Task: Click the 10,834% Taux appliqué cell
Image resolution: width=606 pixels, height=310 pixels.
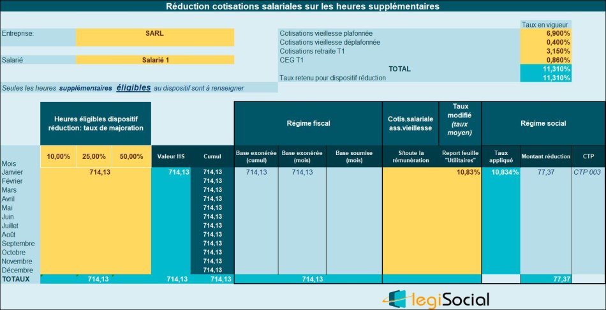Action: [501, 172]
